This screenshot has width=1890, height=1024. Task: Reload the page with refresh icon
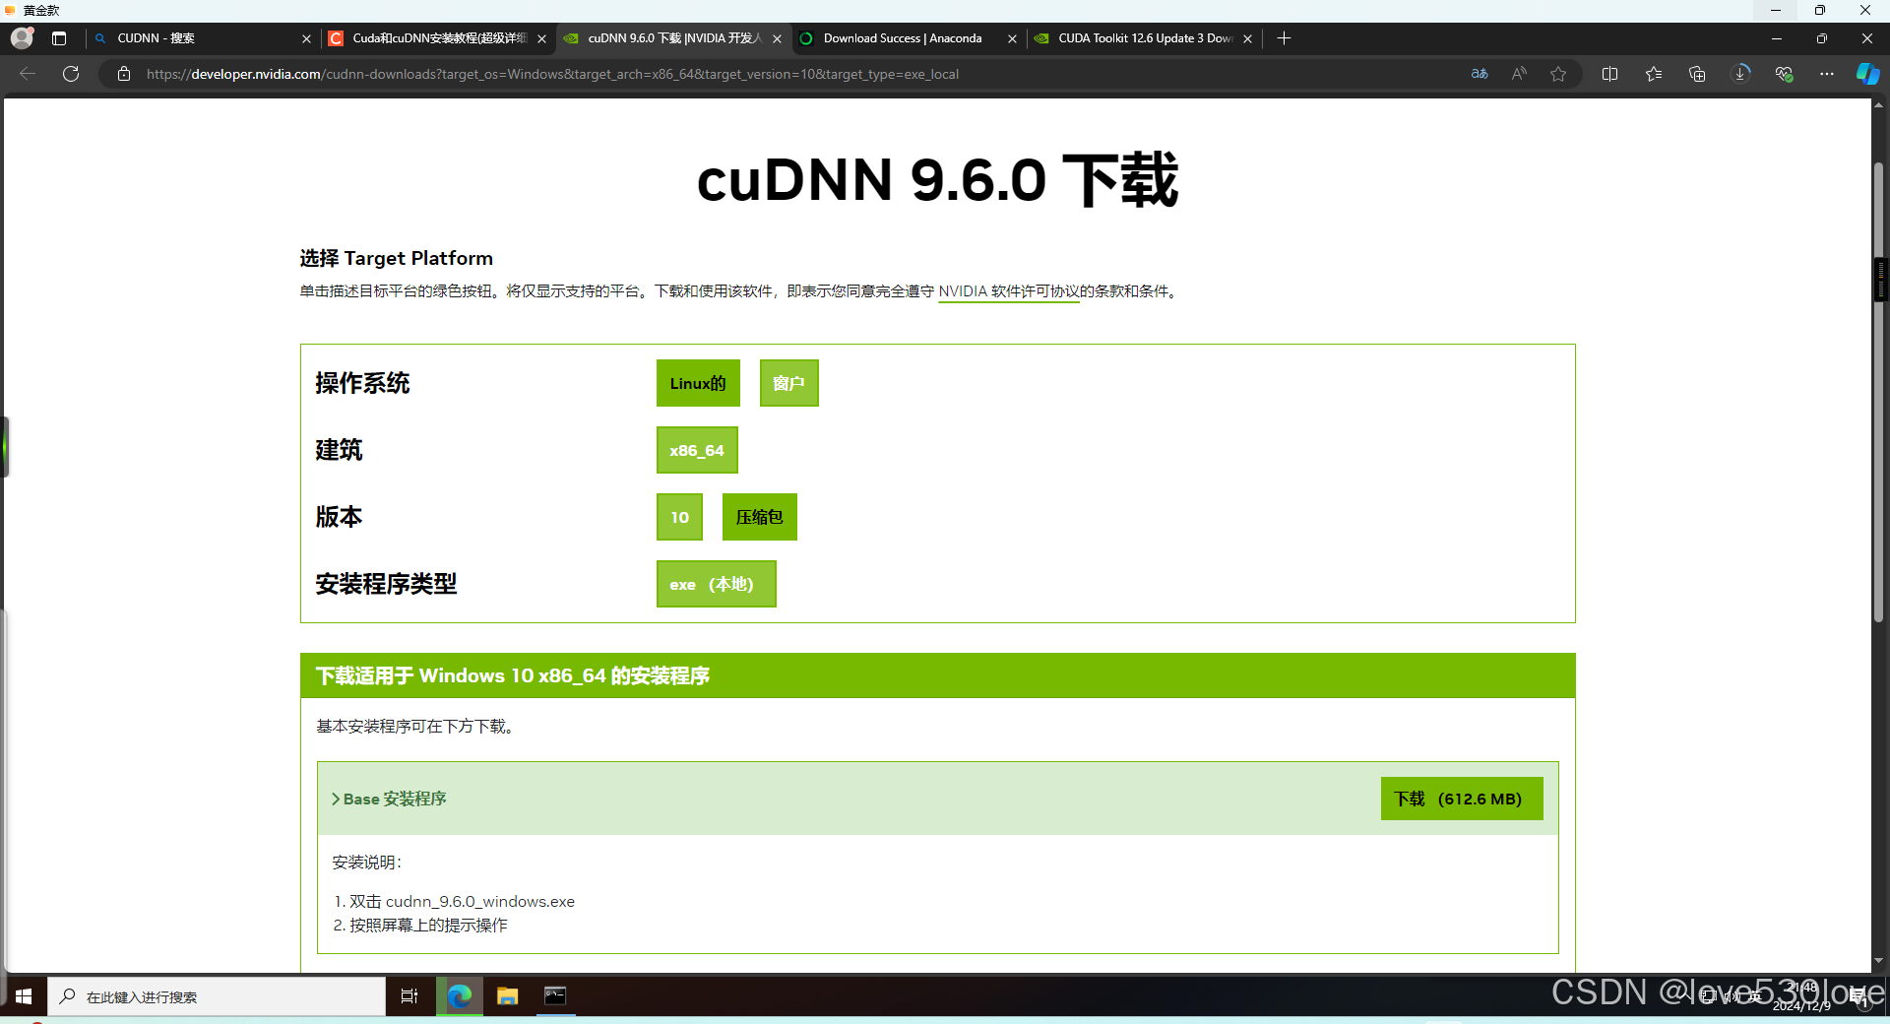(71, 74)
